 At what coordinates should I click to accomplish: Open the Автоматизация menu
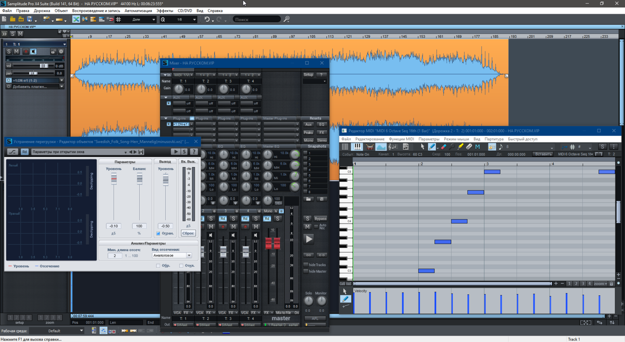tap(138, 11)
